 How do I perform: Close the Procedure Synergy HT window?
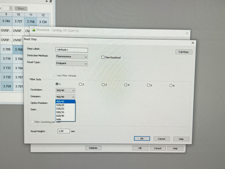coord(187,33)
